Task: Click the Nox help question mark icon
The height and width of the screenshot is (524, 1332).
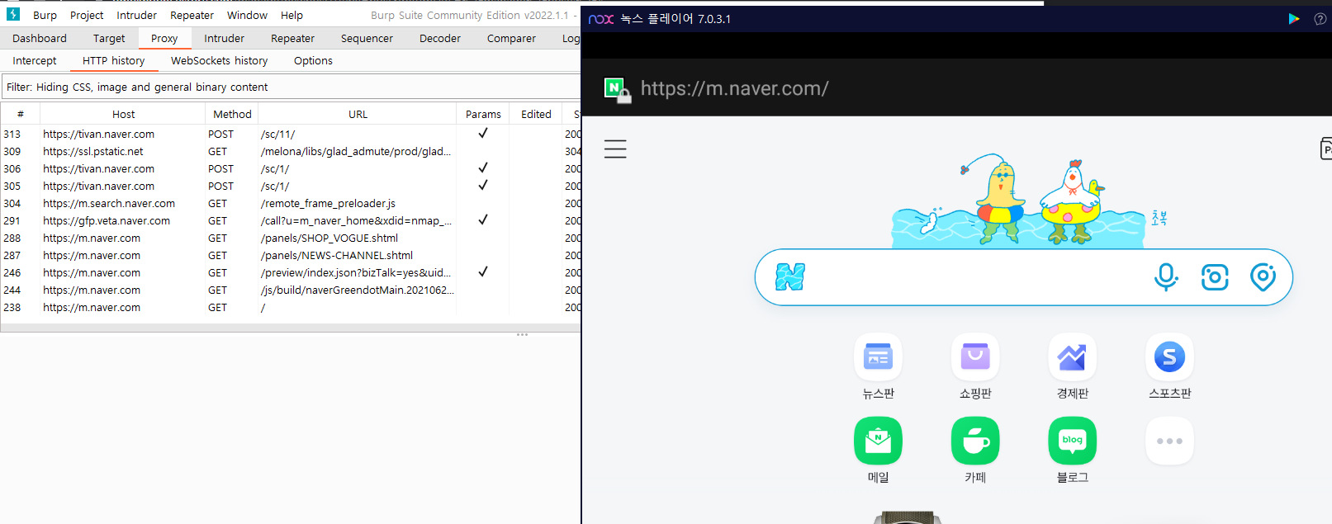Action: [1320, 18]
